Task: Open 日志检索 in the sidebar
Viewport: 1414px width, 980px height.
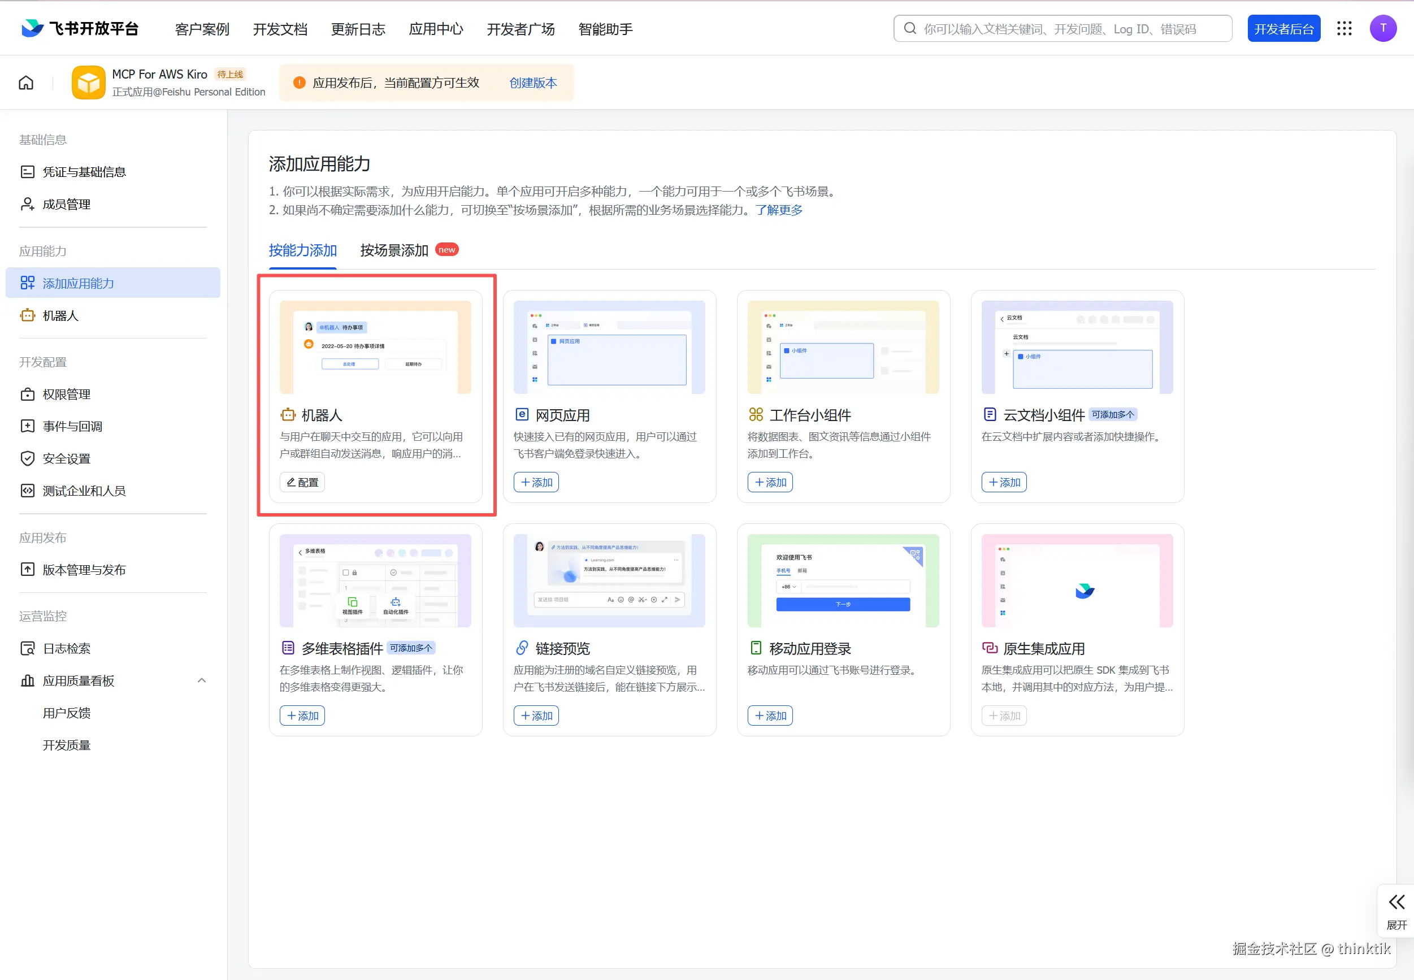Action: pos(66,648)
